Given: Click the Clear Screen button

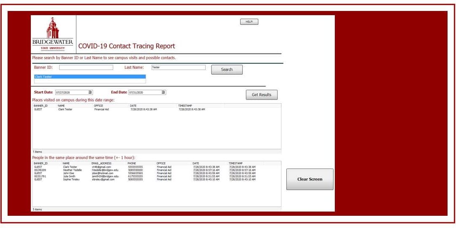Looking at the screenshot, I should click(310, 179).
